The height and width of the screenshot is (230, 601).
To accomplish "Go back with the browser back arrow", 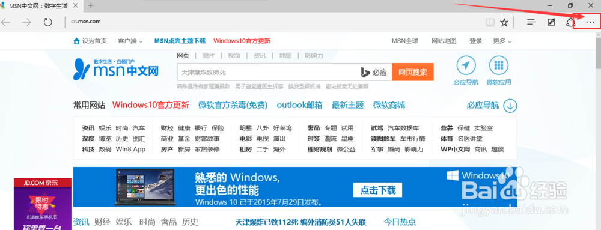I will (5, 22).
